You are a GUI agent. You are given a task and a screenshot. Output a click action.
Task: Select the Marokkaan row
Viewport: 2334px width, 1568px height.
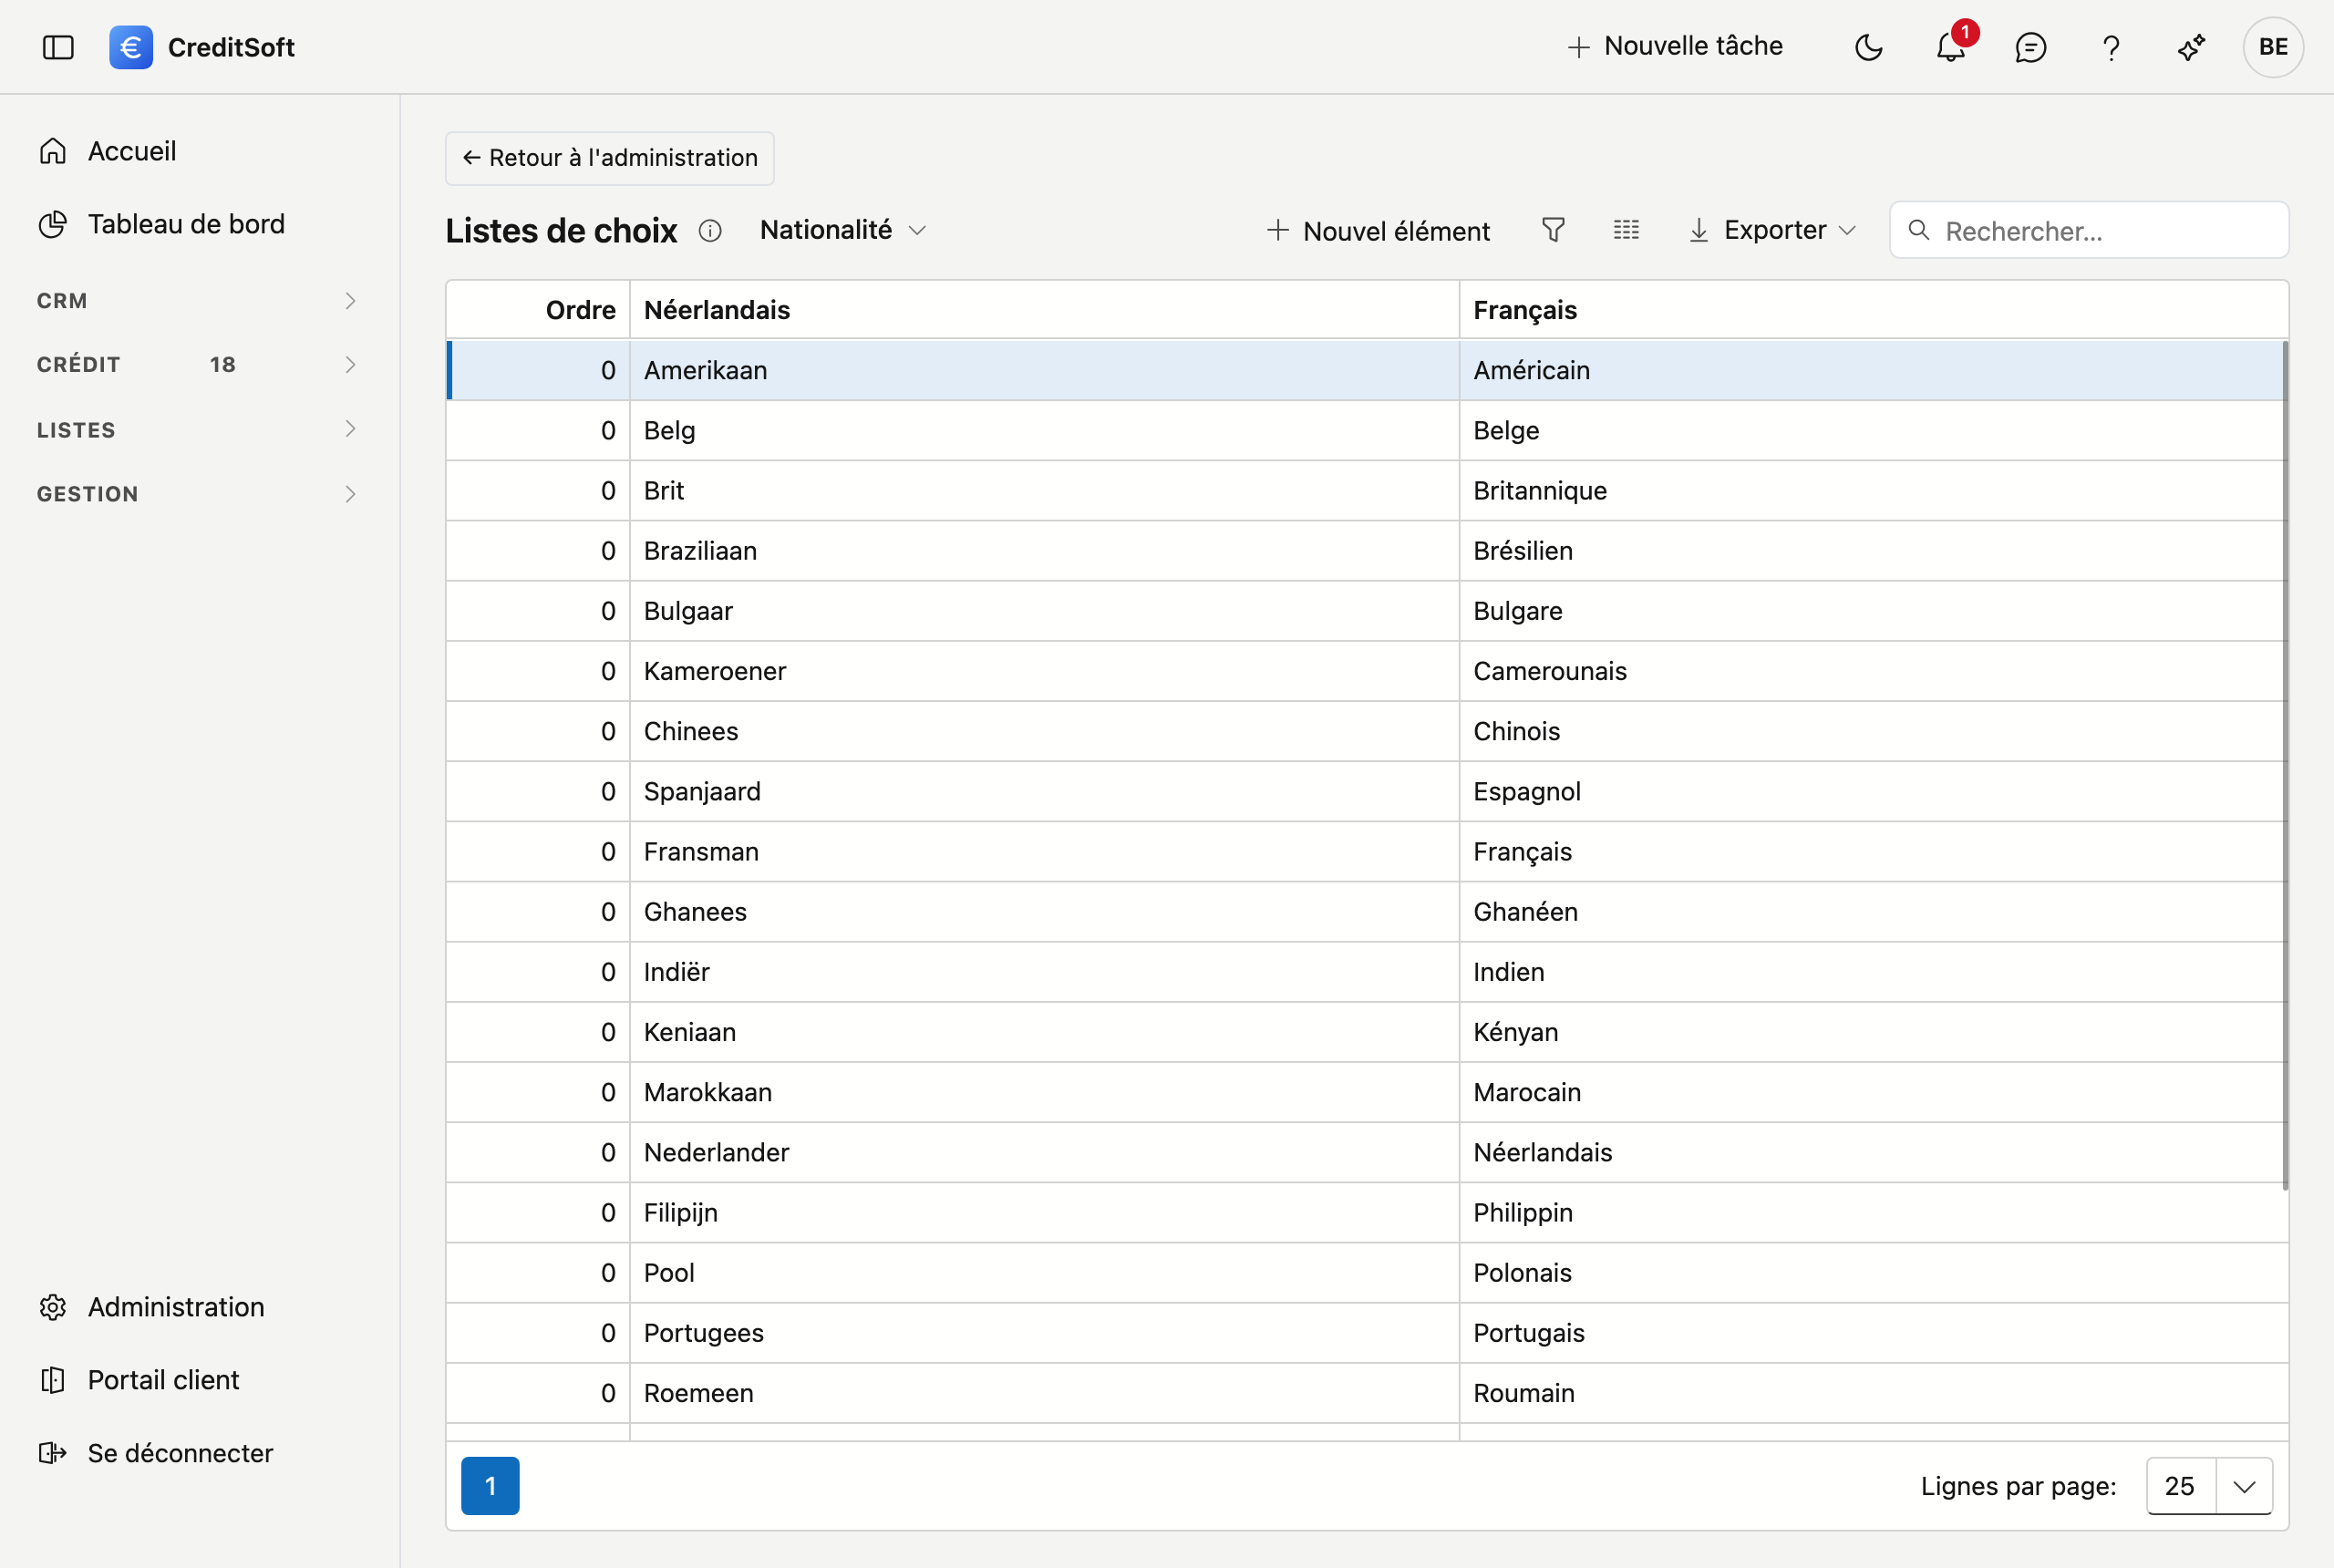pos(1366,1092)
